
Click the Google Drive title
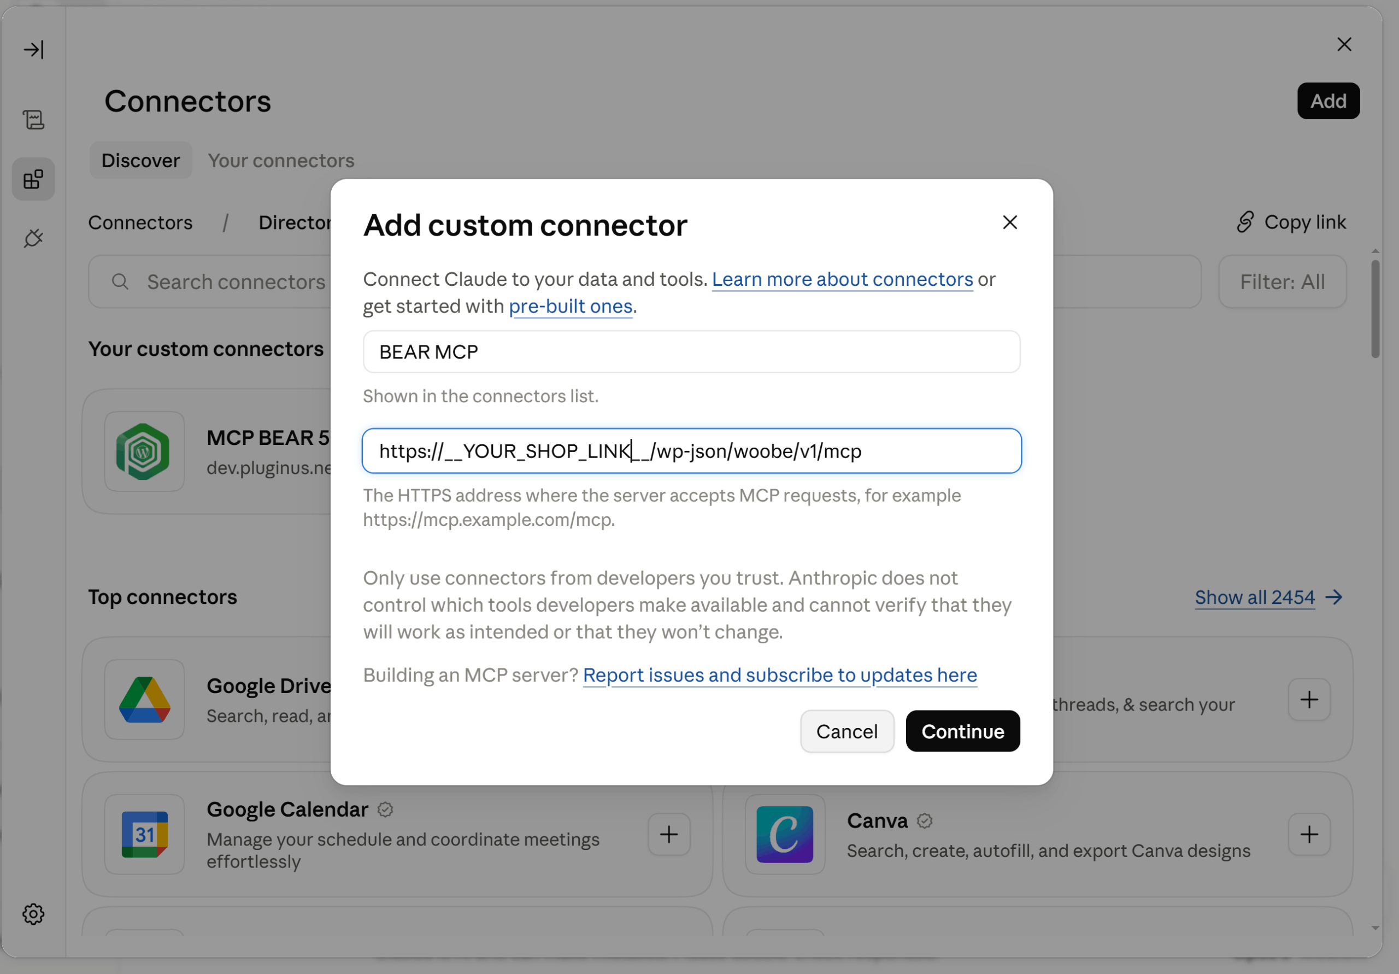tap(269, 686)
